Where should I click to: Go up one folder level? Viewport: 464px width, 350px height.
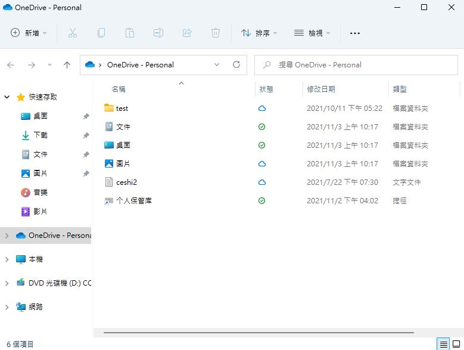(67, 65)
